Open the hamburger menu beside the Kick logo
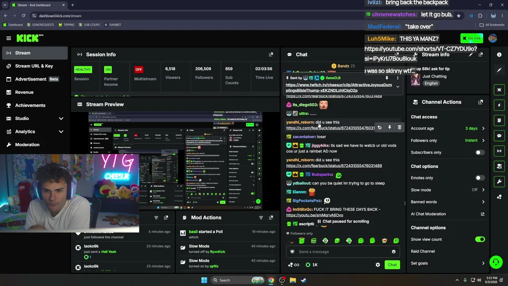The width and height of the screenshot is (508, 286). coord(9,38)
